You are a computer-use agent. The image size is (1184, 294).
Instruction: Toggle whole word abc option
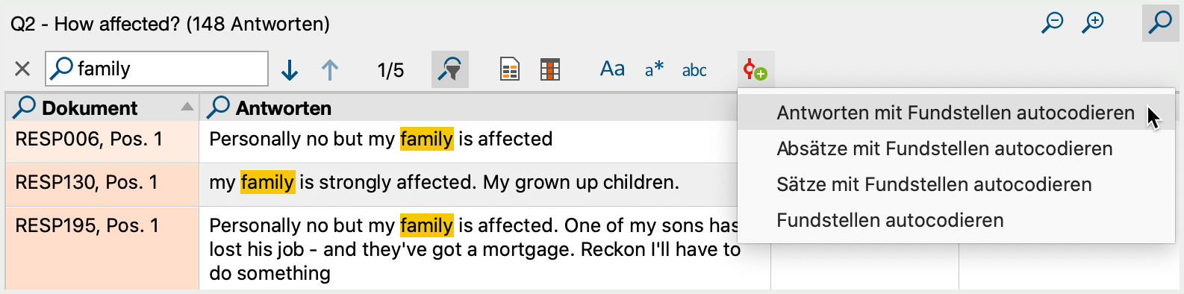click(x=694, y=70)
